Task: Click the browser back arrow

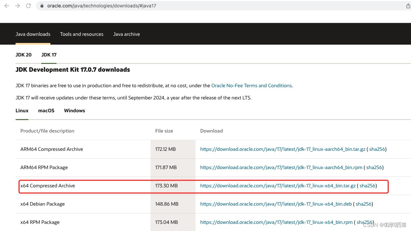Action: point(7,6)
